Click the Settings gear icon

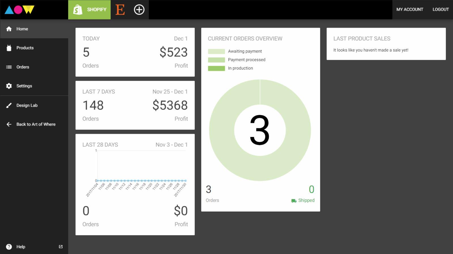coord(9,86)
